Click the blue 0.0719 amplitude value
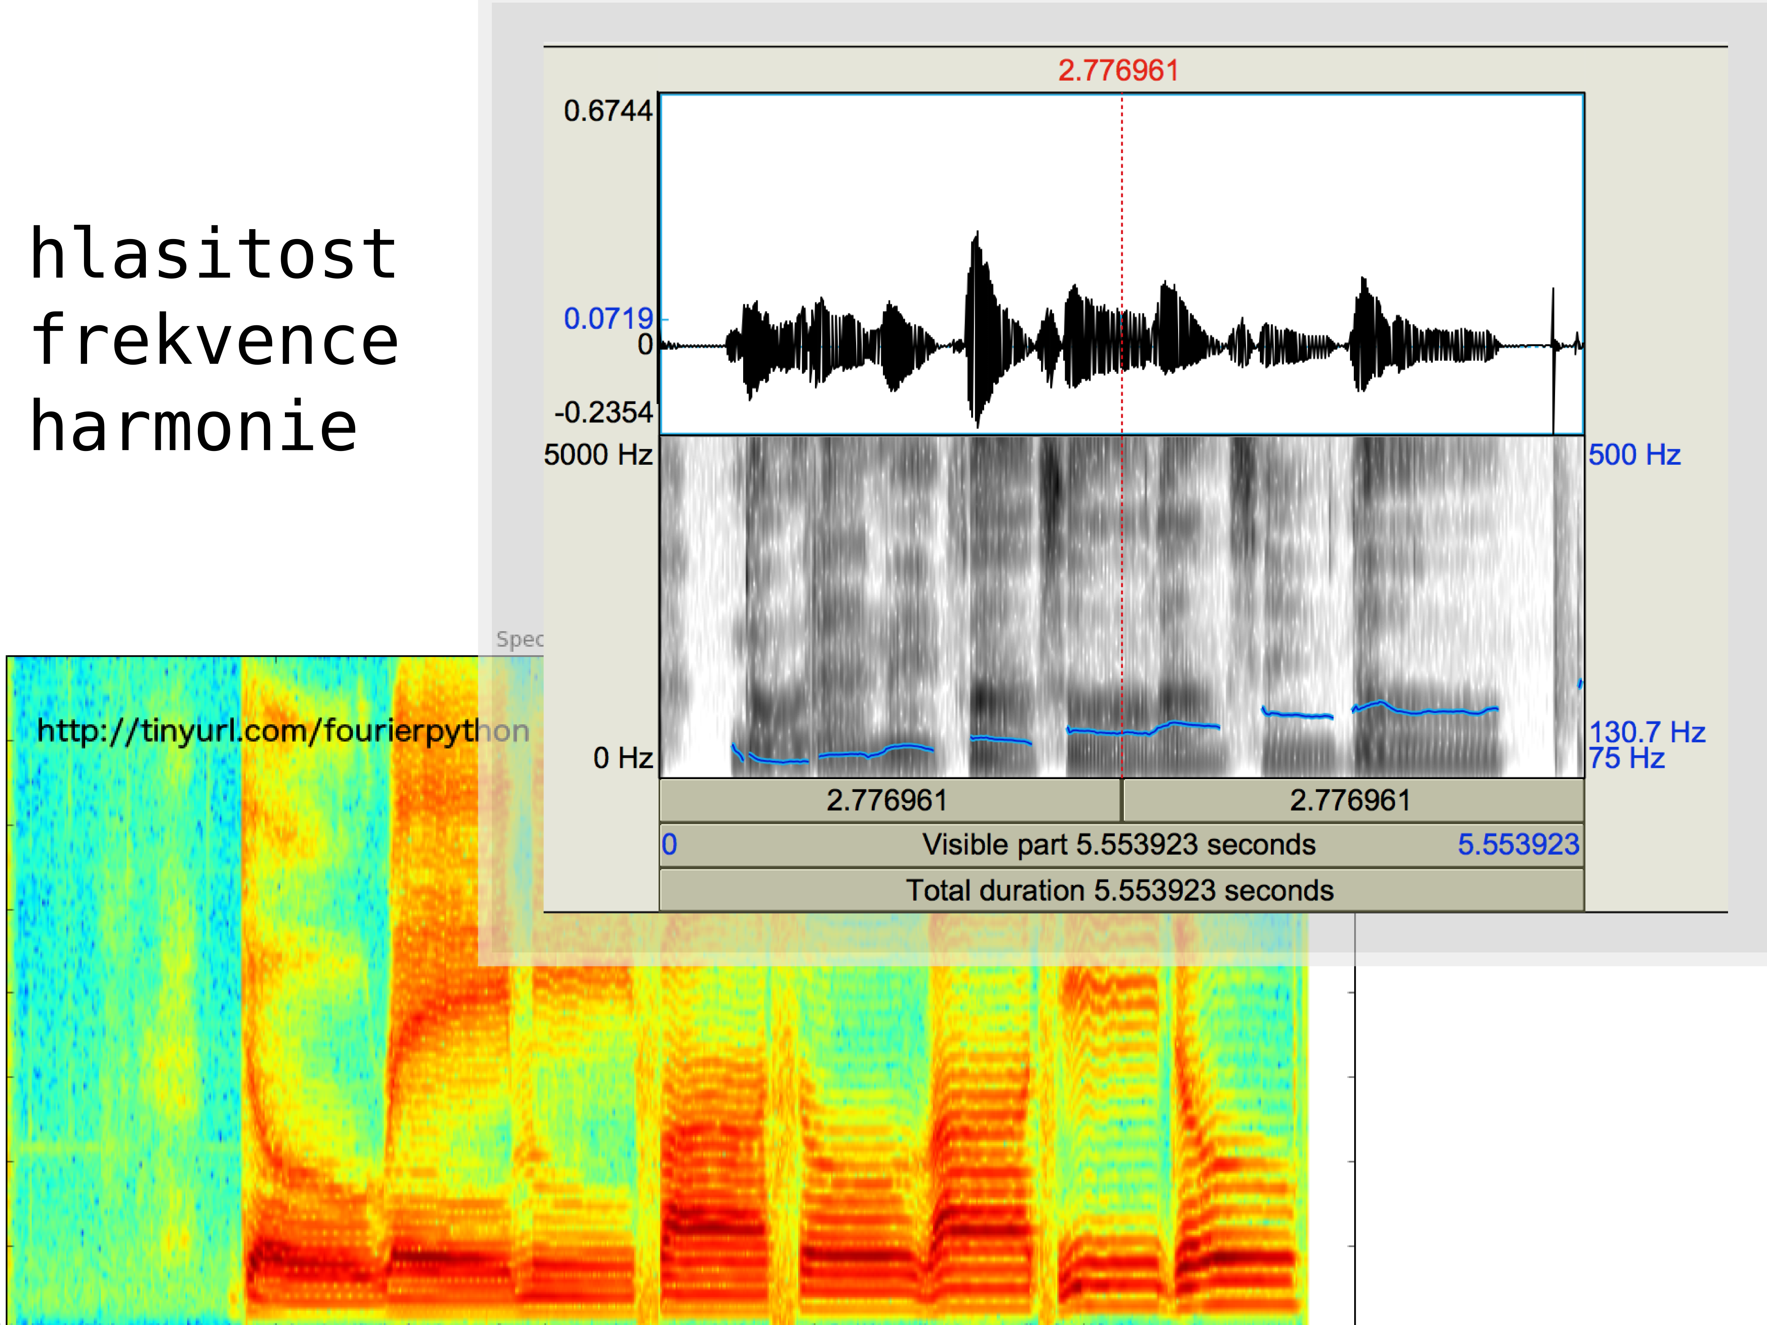Image resolution: width=1767 pixels, height=1325 pixels. click(x=608, y=319)
